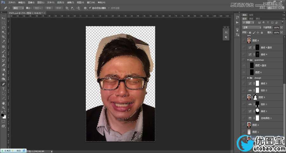Select the Clone Stamp tool

point(3,56)
